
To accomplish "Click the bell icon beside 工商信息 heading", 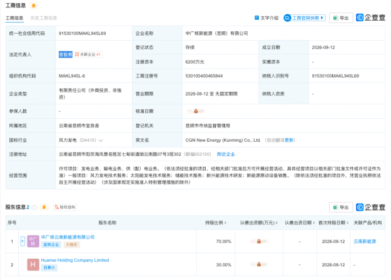I will 34,6.
